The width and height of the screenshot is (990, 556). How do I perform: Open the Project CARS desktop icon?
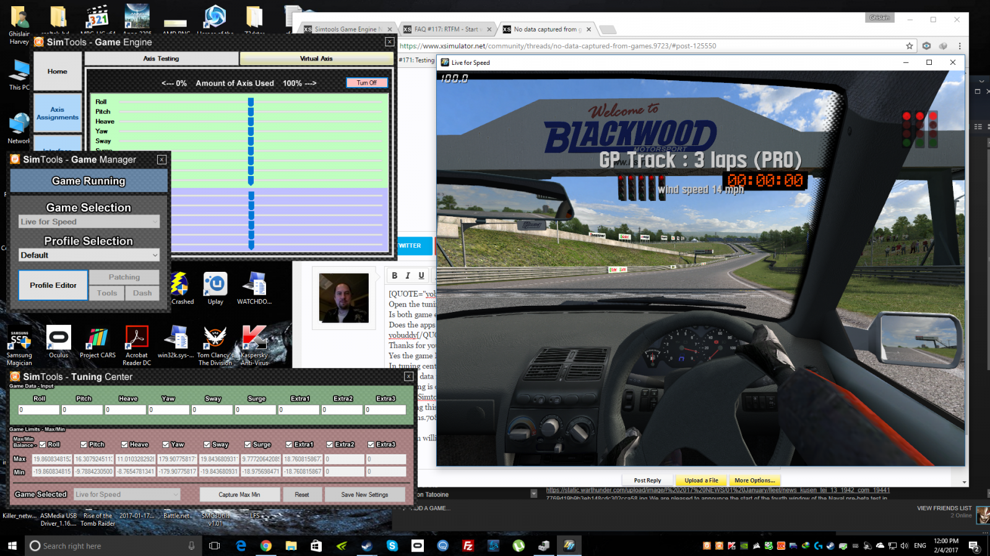point(98,341)
